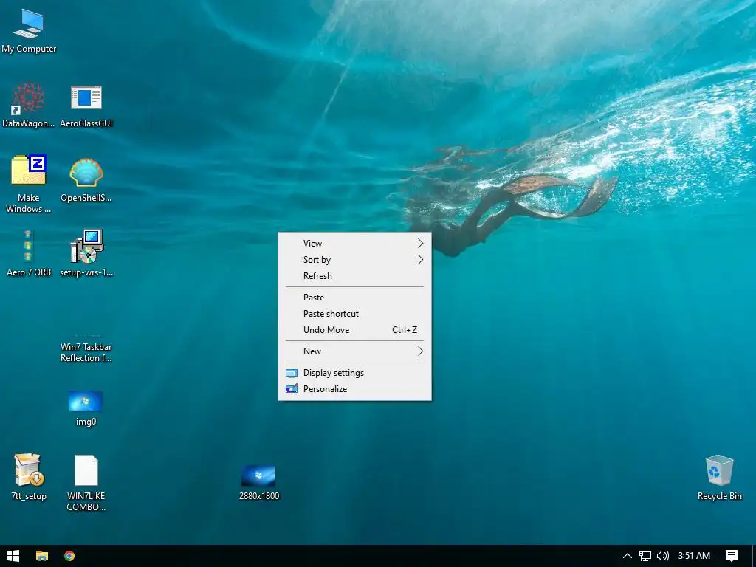The image size is (756, 567).
Task: Open the Action Center notifications
Action: (732, 556)
